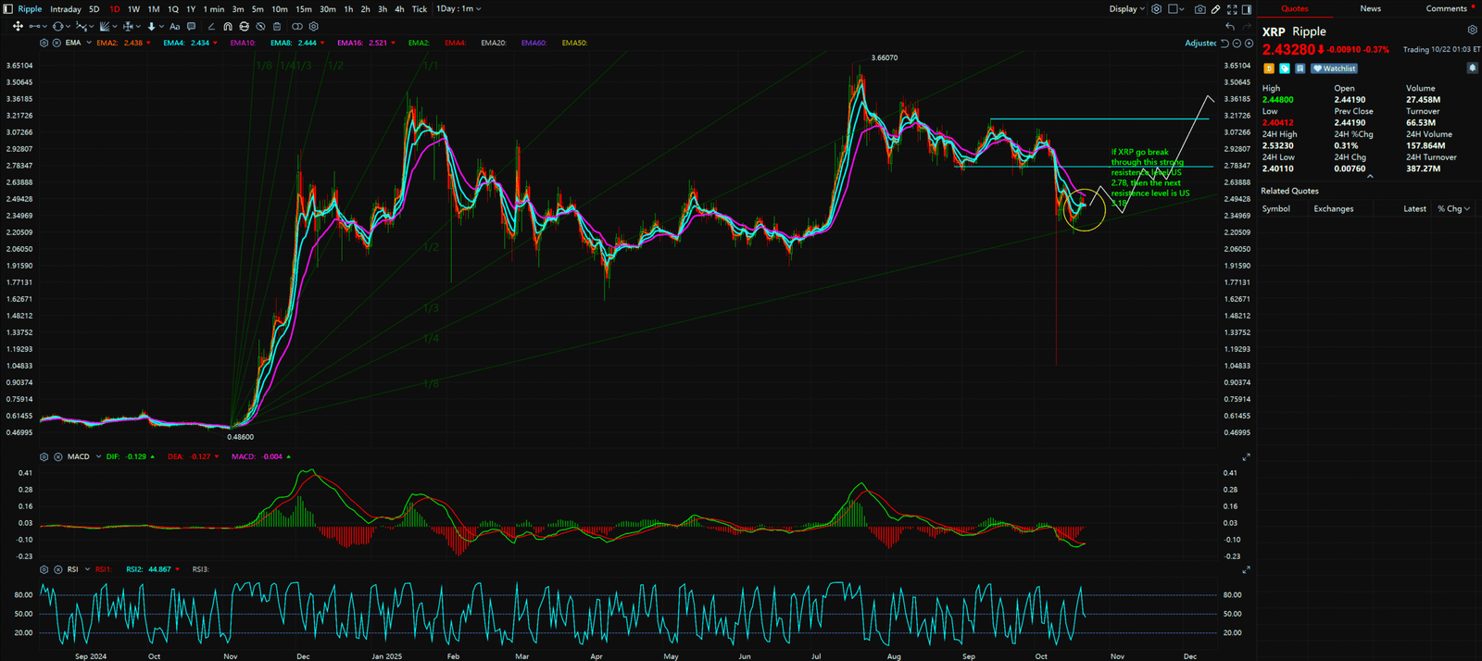Viewport: 1482px width, 661px height.
Task: Select the 1W timeframe
Action: (x=133, y=9)
